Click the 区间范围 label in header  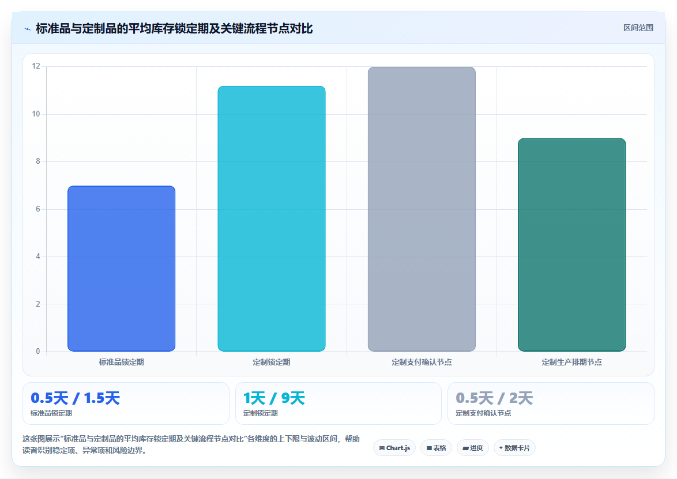point(638,28)
